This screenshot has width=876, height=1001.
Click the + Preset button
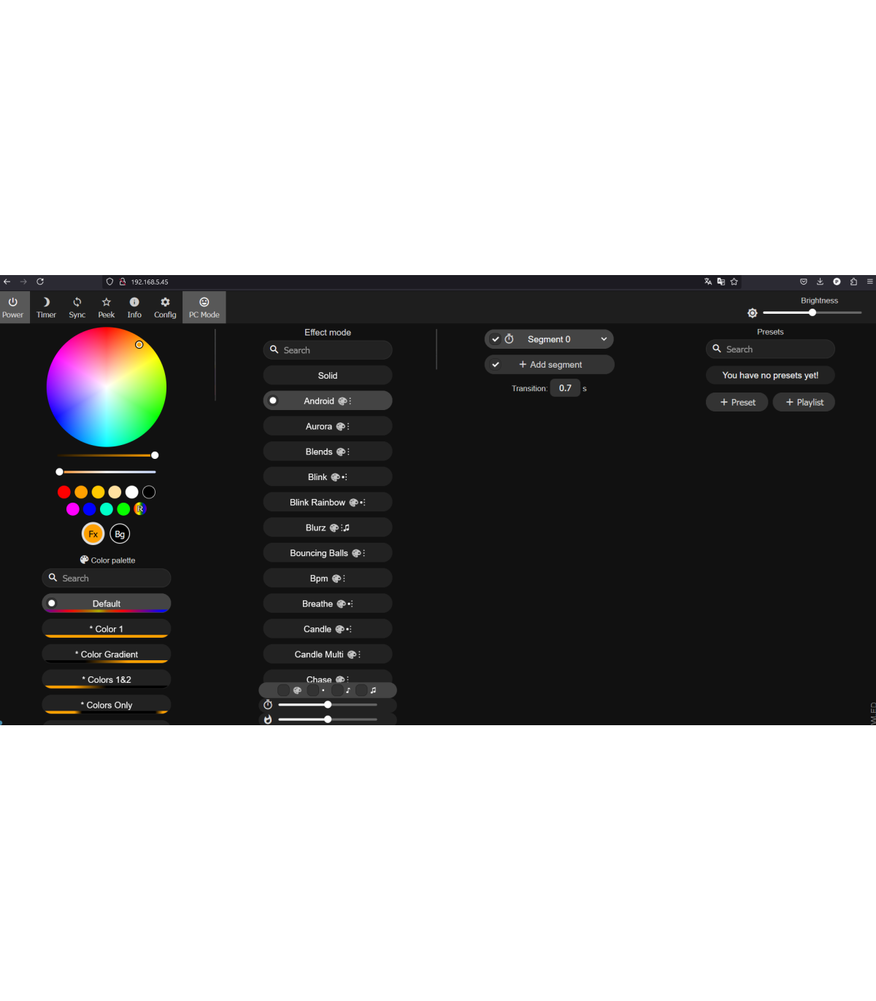point(737,403)
